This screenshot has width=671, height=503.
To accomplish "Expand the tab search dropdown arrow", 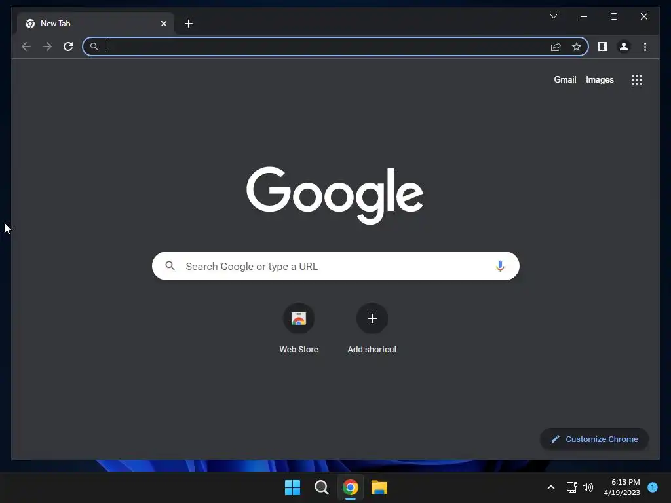I will click(x=554, y=16).
